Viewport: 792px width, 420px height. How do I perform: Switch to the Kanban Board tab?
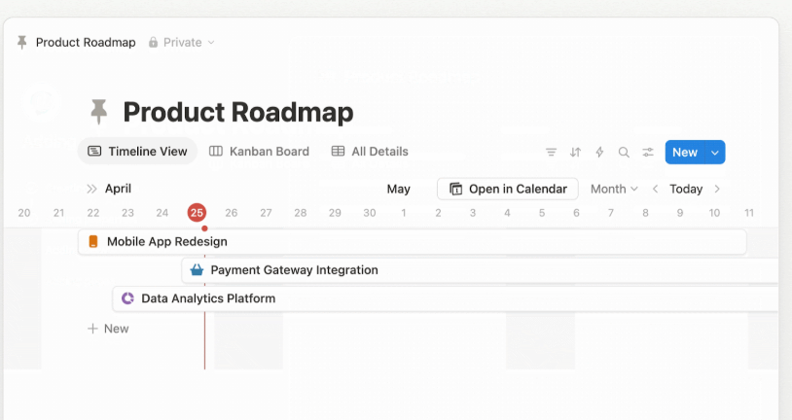coord(259,152)
